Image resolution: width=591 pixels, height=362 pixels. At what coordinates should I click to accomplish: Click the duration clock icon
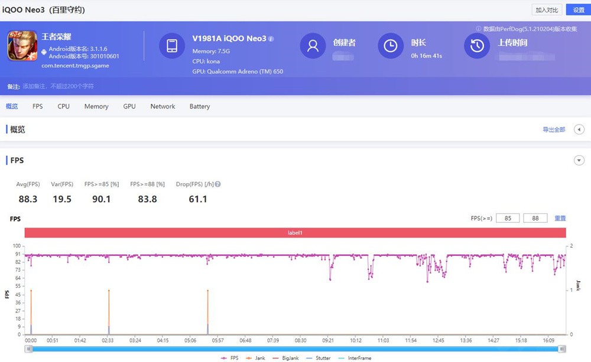(x=391, y=46)
